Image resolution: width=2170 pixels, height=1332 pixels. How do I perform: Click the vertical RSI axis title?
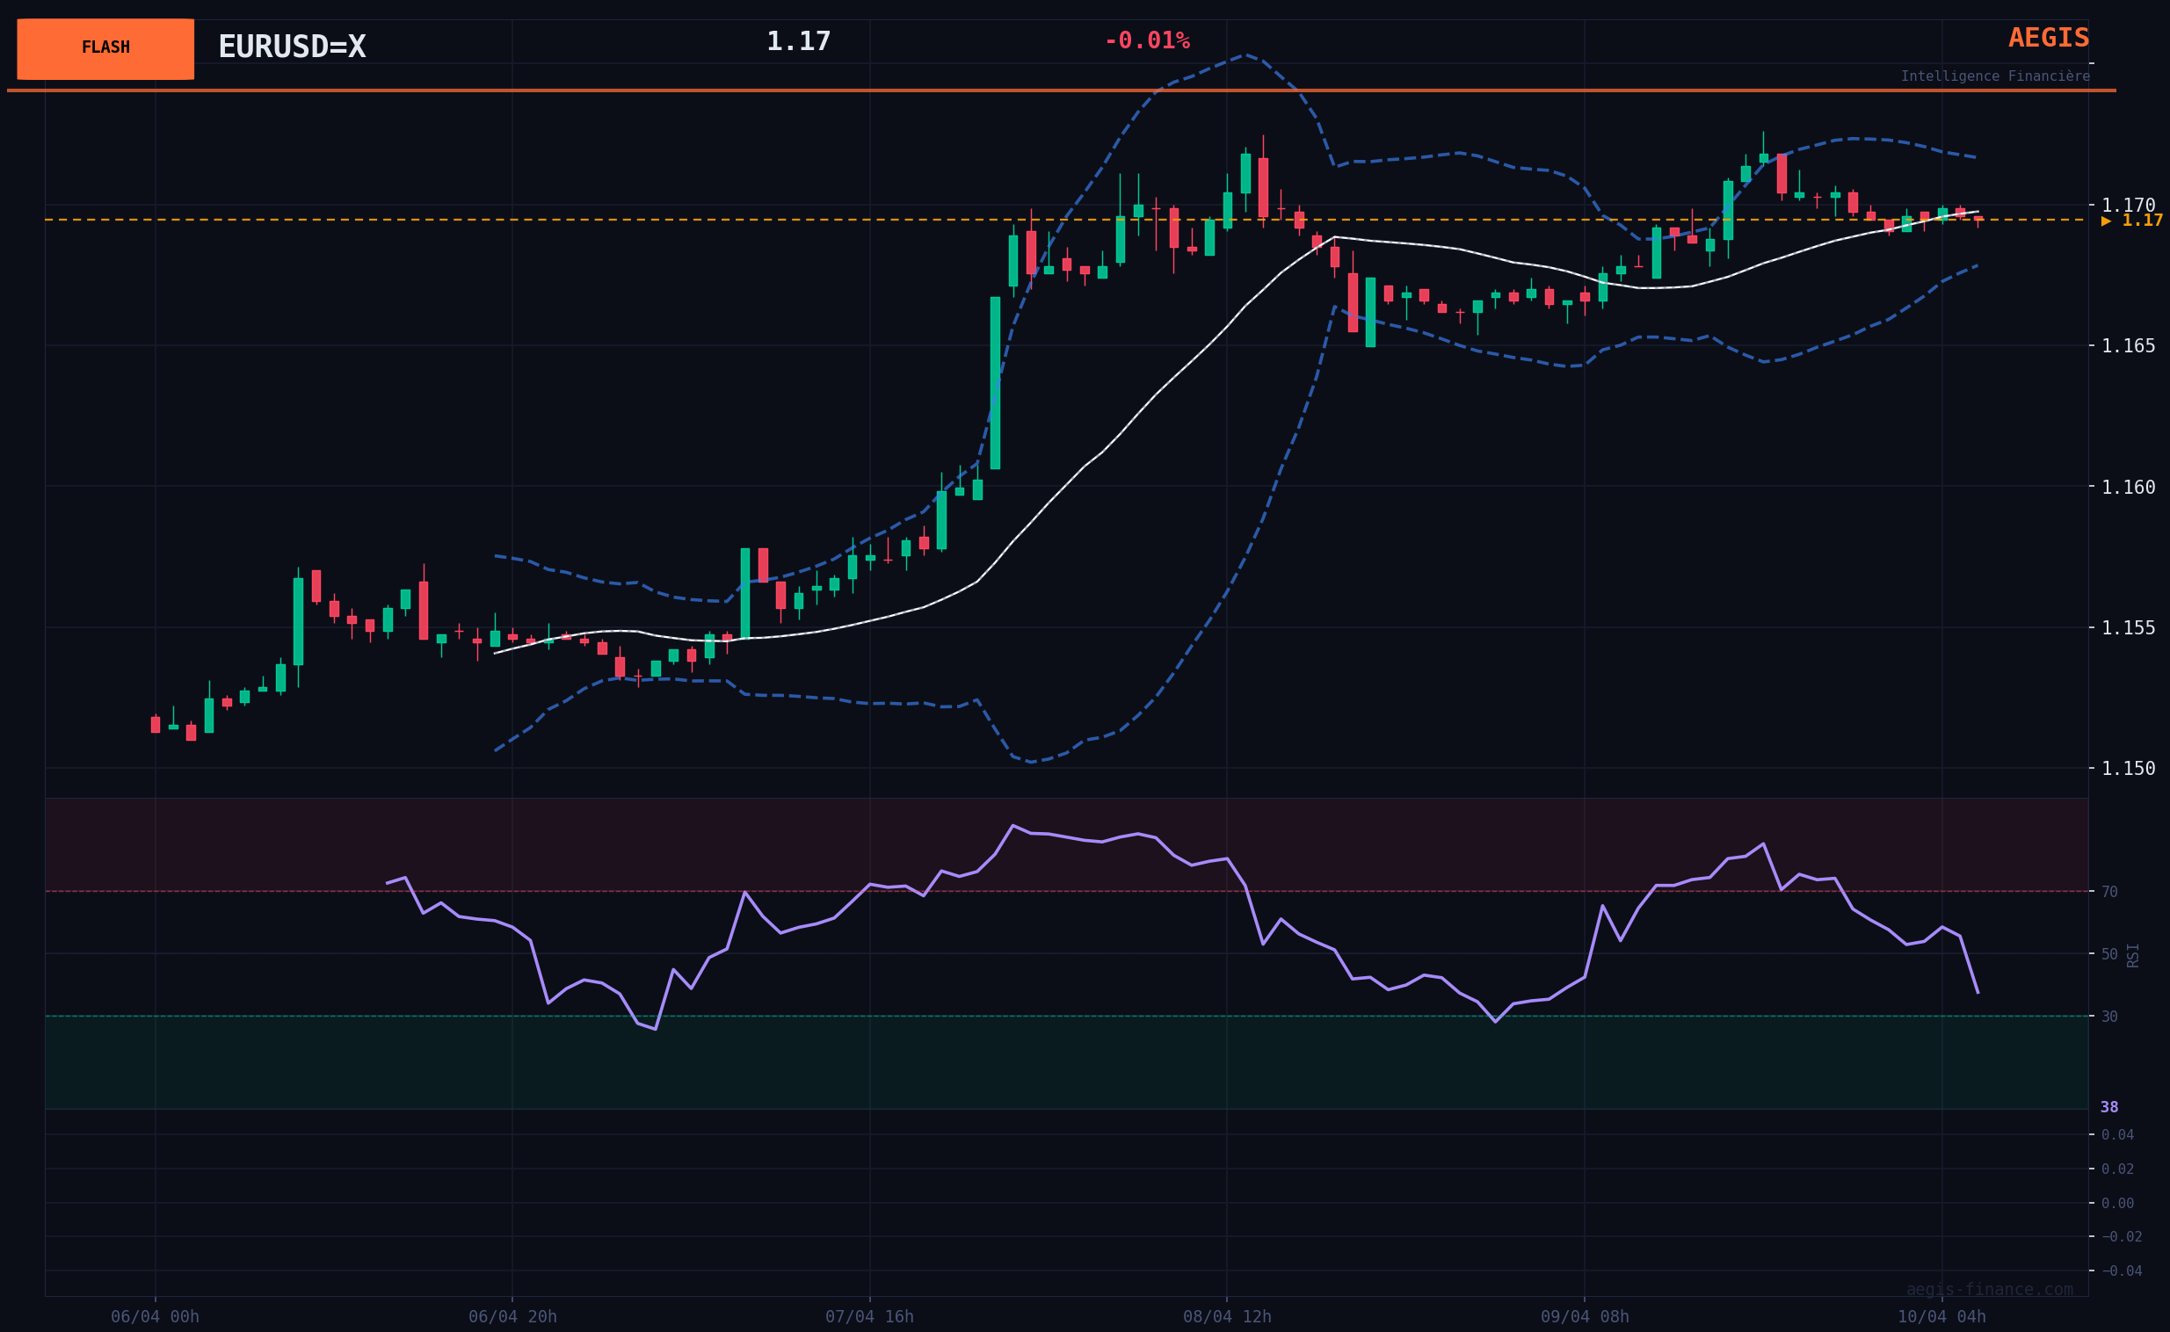[2132, 955]
